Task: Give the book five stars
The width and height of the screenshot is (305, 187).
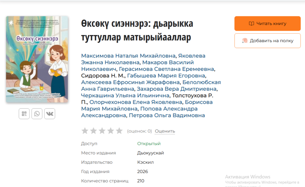Action: (119, 131)
